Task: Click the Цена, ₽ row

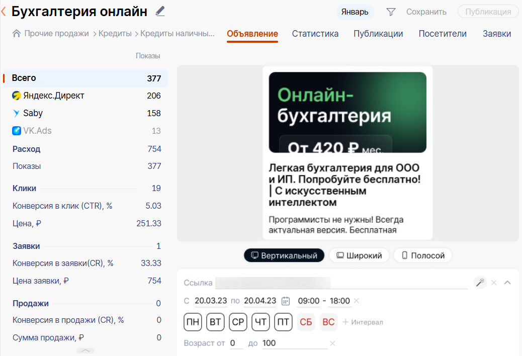Action: pos(86,223)
